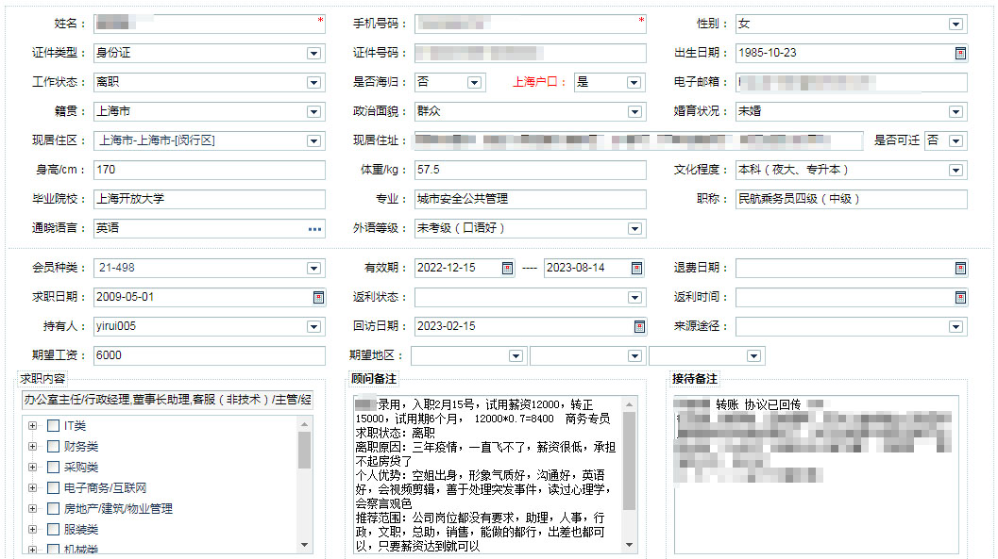Screen dimensions: 998x559
Task: Open calendar for 有效期 start date 2022-12-15
Action: tap(507, 268)
